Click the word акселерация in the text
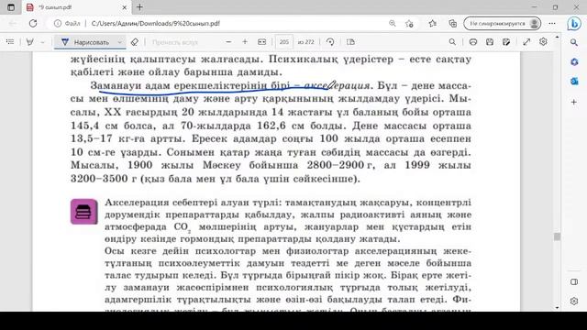This screenshot has height=330, width=587. 337,85
